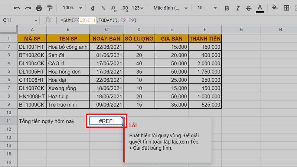This screenshot has width=297, height=167.
Task: Select cell Cỏ 3 lá
Action: pos(68,63)
